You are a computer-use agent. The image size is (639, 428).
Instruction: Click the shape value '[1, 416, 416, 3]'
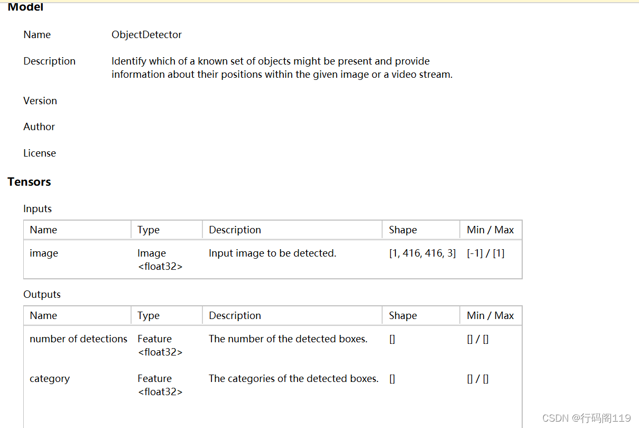pyautogui.click(x=422, y=253)
